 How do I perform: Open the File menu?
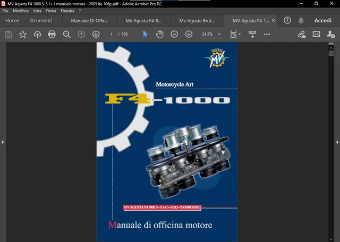5,11
